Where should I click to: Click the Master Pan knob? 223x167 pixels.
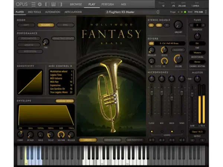(197, 79)
